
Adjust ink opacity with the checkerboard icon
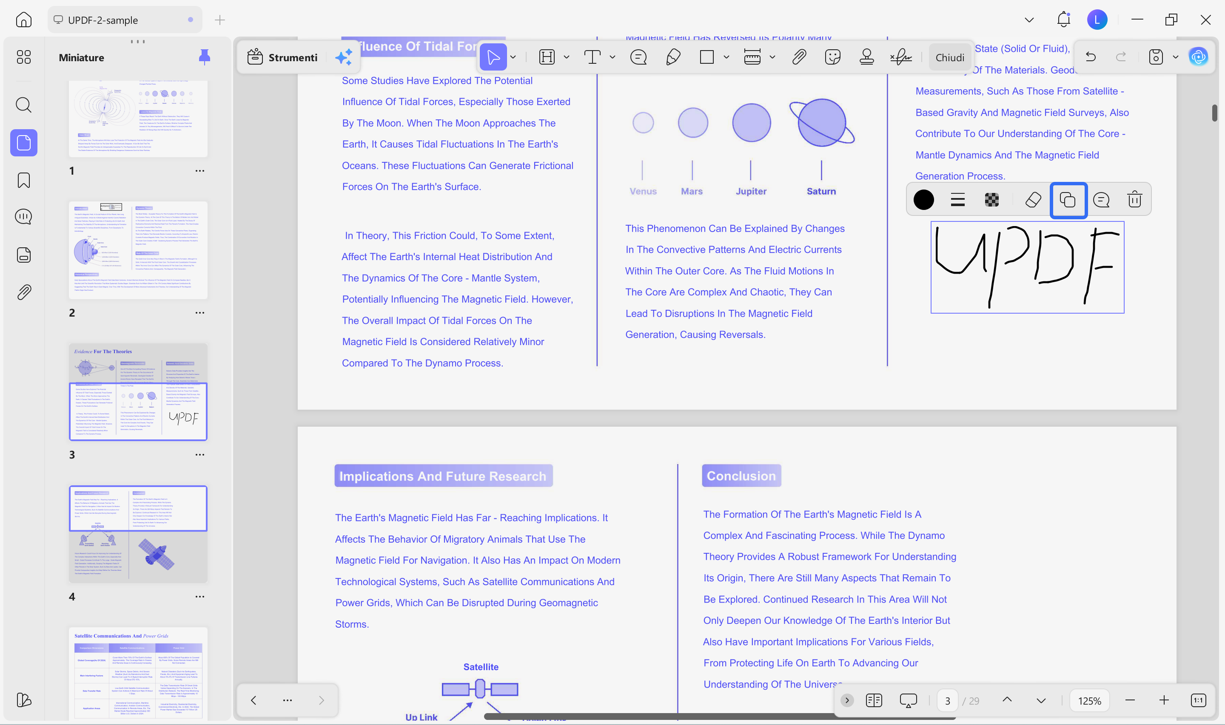point(992,200)
